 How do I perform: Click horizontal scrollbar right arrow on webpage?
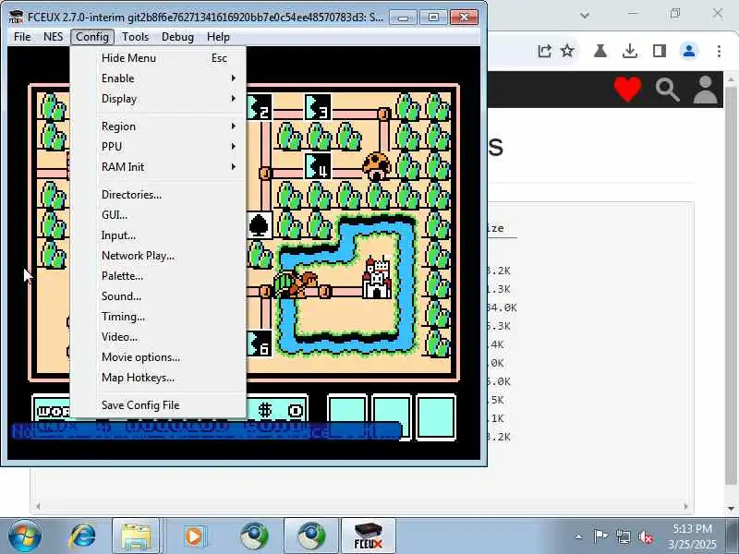685,506
